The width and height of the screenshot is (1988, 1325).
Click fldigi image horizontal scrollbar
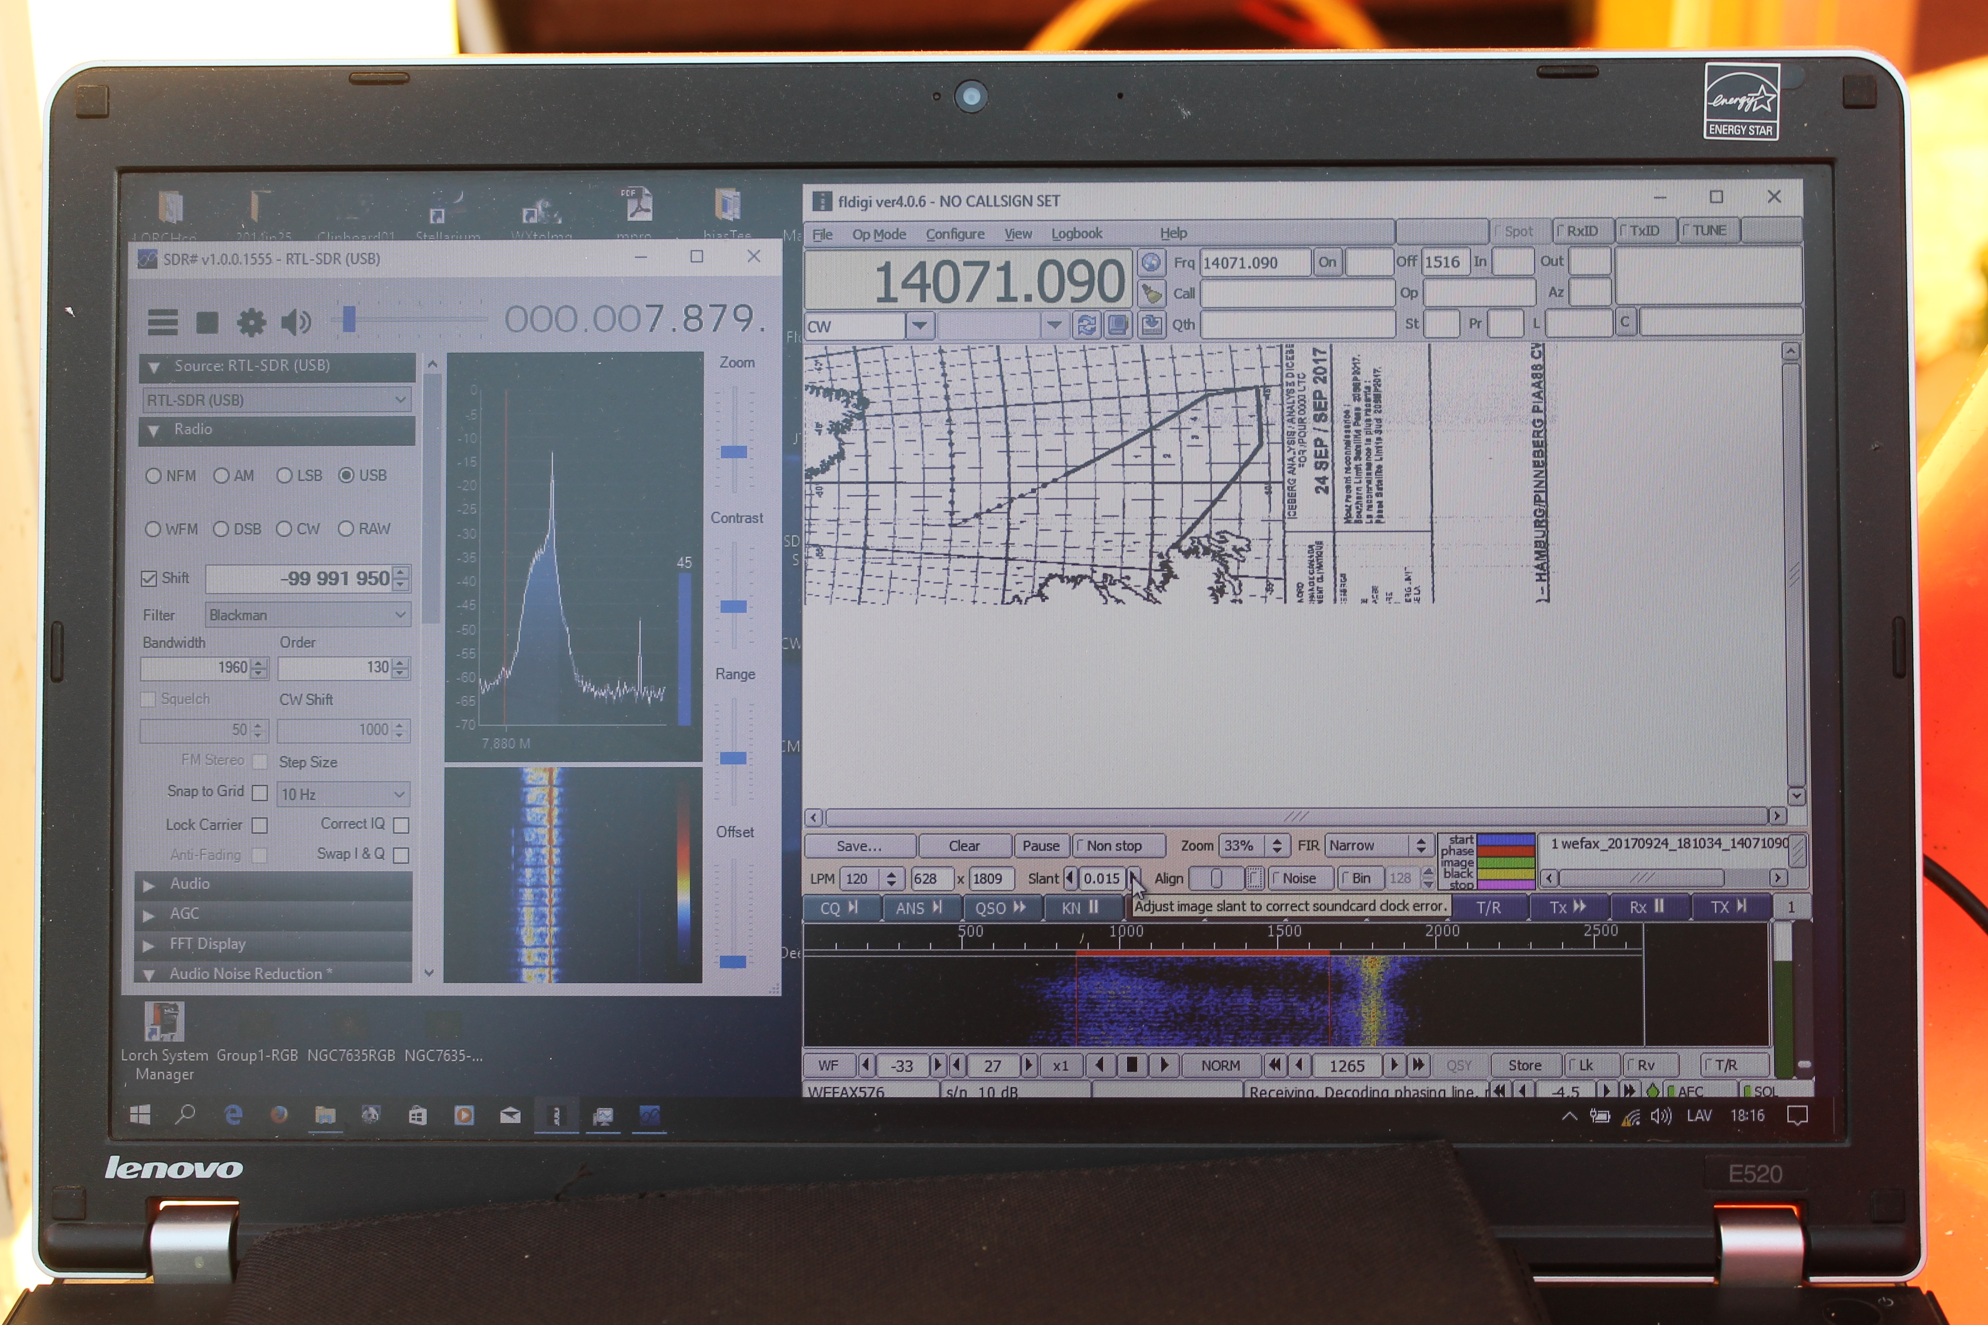pyautogui.click(x=1296, y=816)
